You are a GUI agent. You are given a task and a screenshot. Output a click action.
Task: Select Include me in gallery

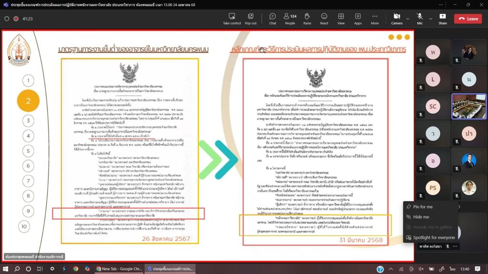433,227
